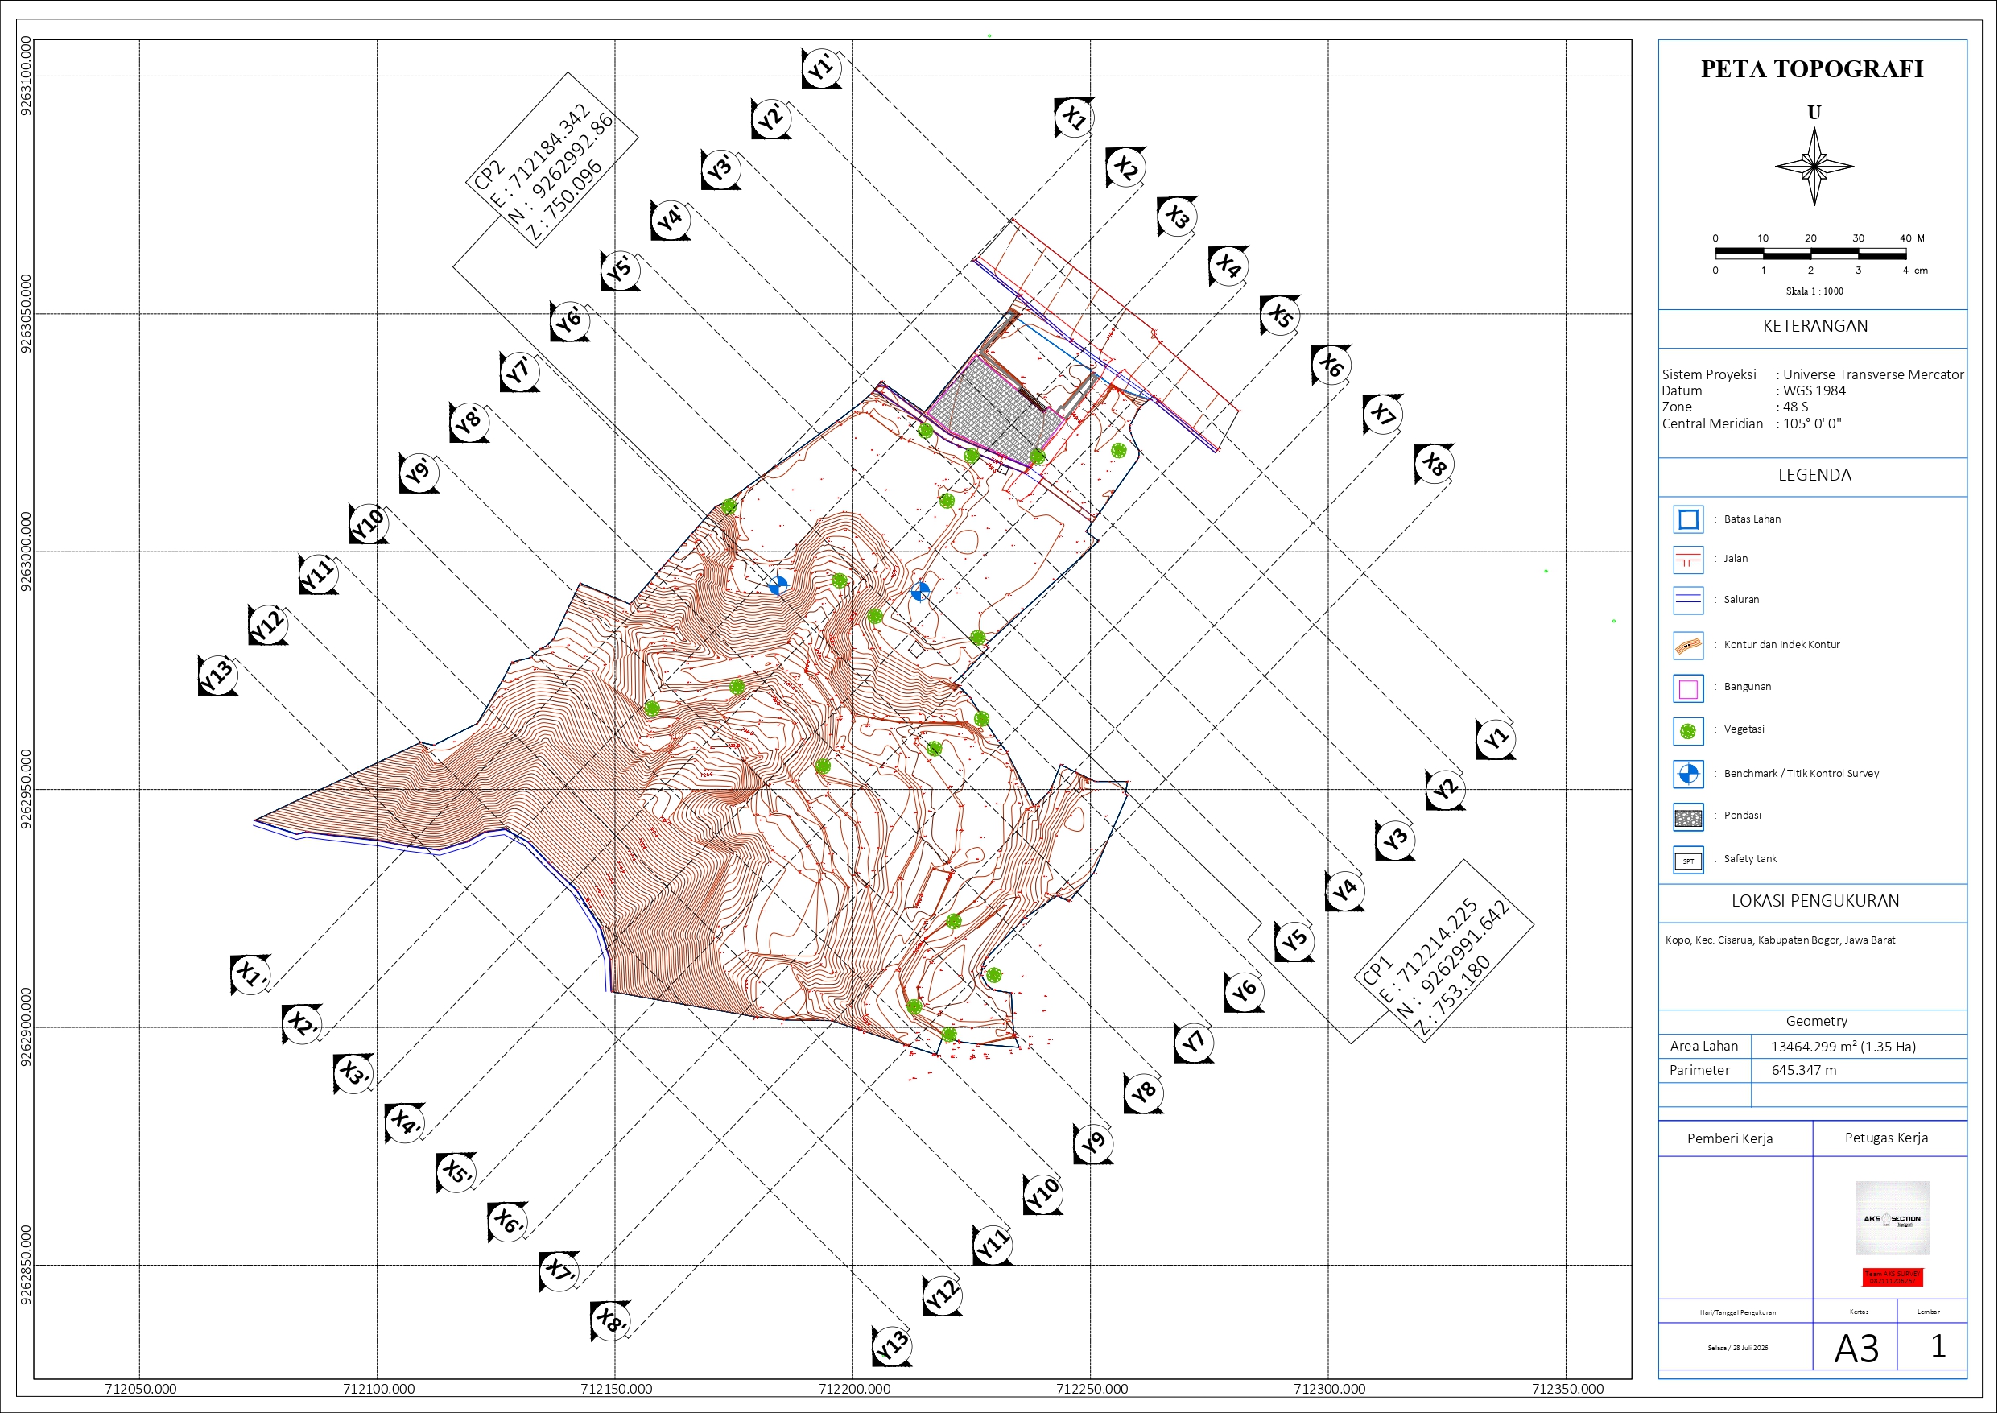Screen dimensions: 1998x1413
Task: Click the red Team AKS Survey label
Action: point(1892,1277)
